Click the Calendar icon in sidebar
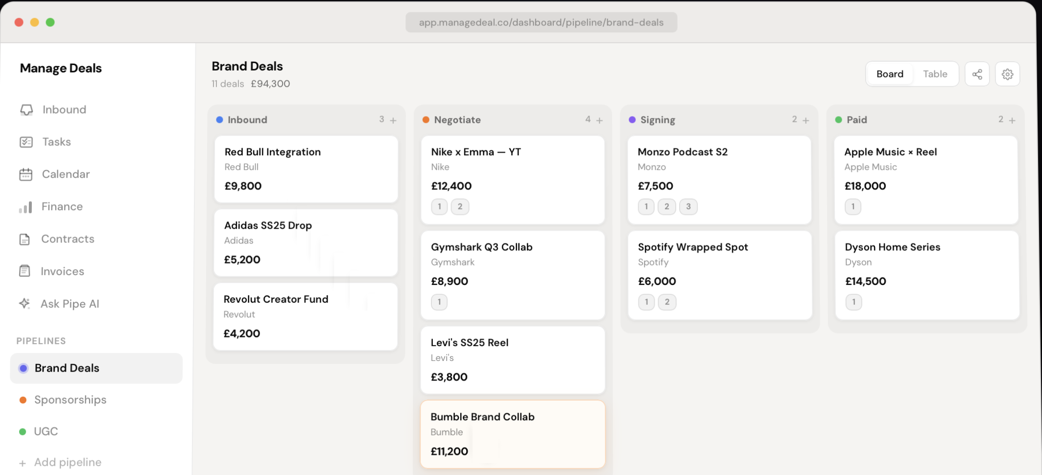The width and height of the screenshot is (1042, 475). (x=25, y=174)
